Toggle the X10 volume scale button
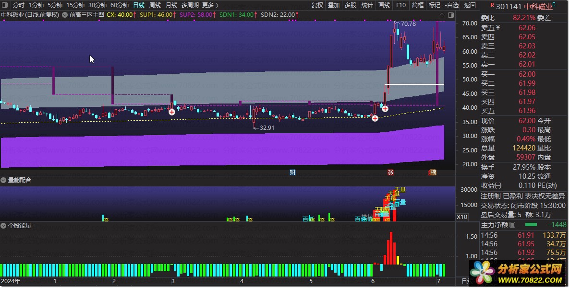 pos(461,217)
